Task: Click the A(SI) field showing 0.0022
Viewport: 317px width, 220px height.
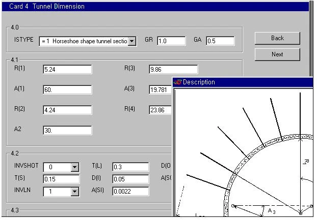Action: 130,191
